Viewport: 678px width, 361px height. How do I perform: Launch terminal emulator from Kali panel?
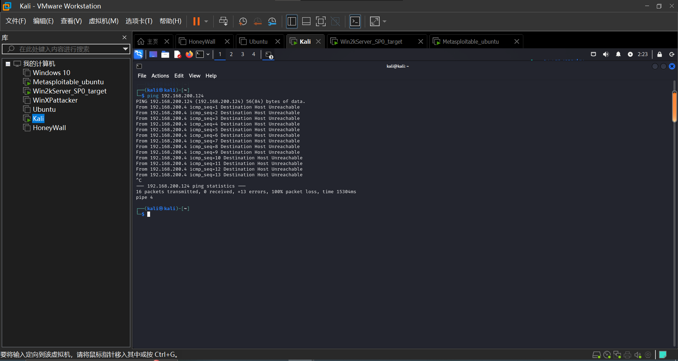tap(200, 54)
